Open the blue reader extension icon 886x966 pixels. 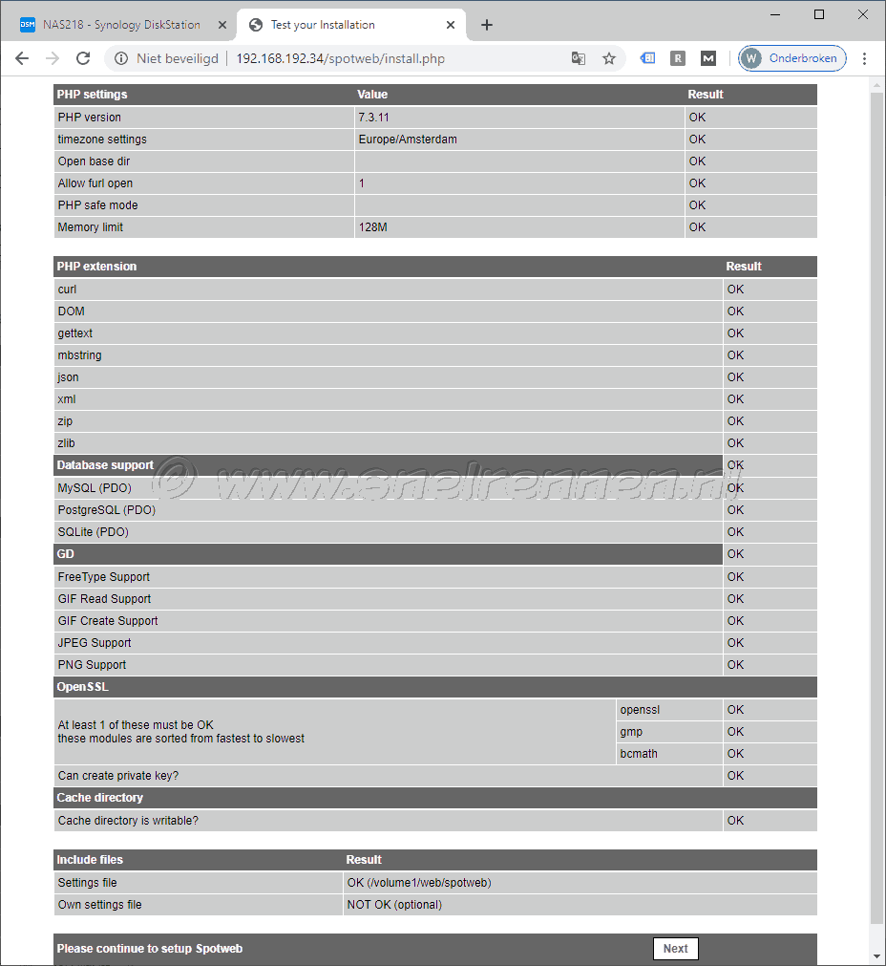coord(647,58)
